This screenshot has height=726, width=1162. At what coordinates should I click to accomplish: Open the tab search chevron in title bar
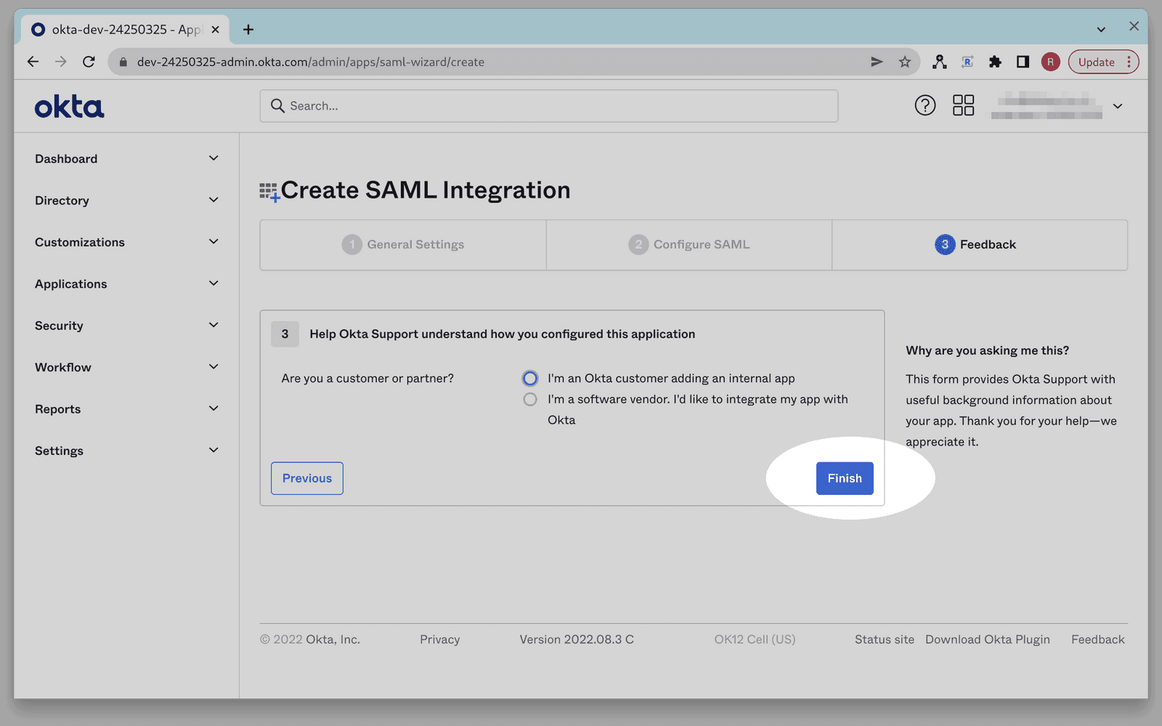coord(1101,30)
